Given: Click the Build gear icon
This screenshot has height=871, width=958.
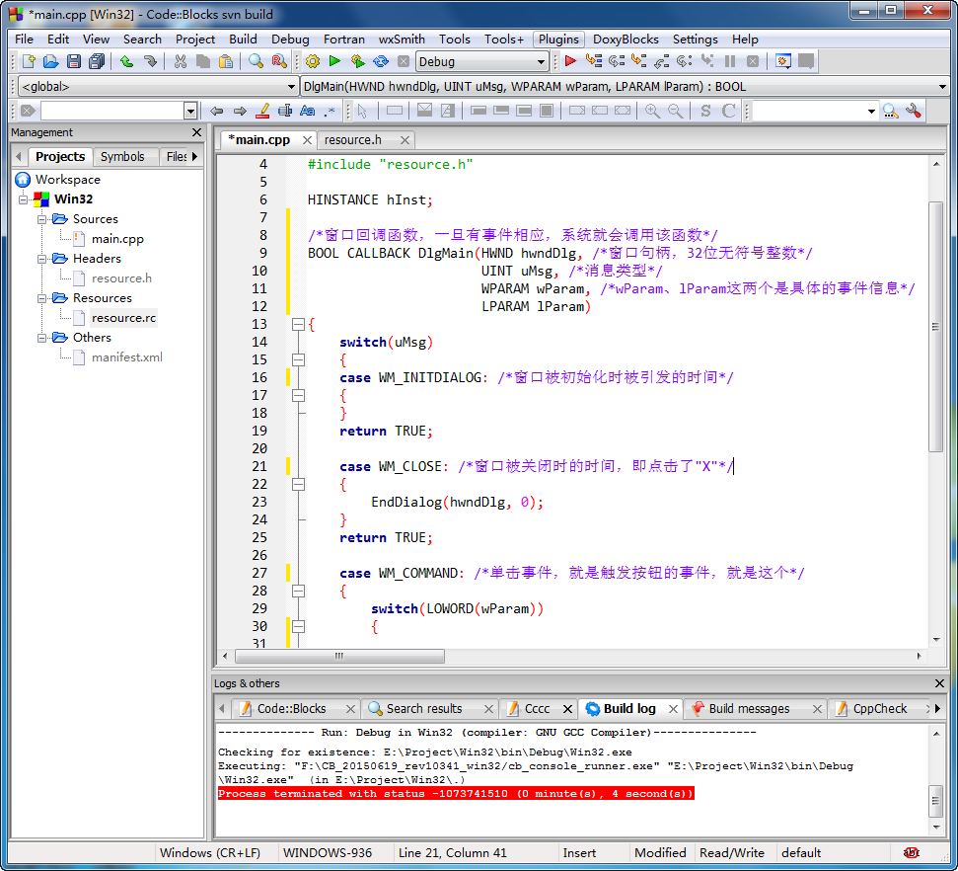Looking at the screenshot, I should tap(313, 61).
